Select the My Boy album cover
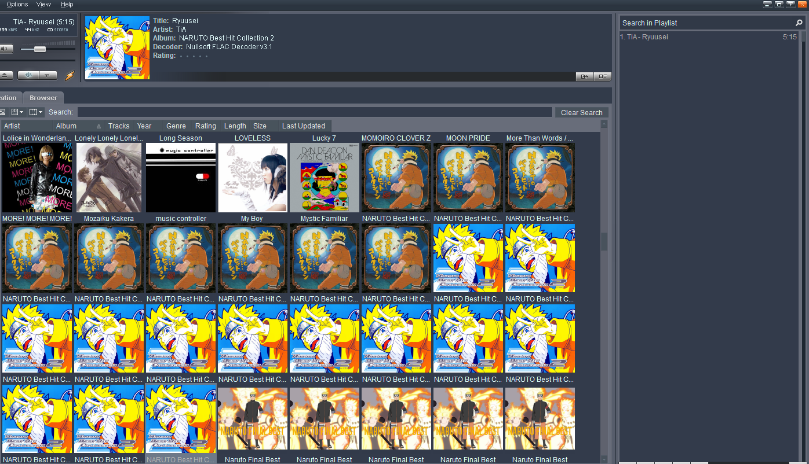The image size is (809, 464). click(x=253, y=177)
